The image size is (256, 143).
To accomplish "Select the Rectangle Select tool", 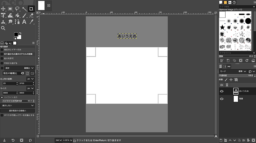I will [x=10, y=9].
